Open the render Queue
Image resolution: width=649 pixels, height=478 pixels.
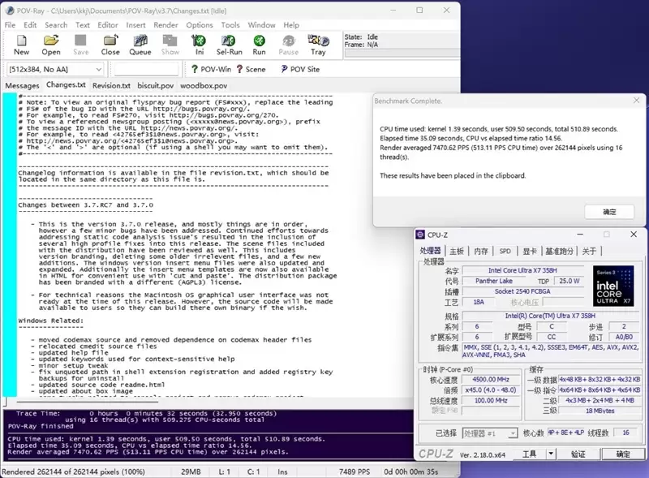point(140,44)
